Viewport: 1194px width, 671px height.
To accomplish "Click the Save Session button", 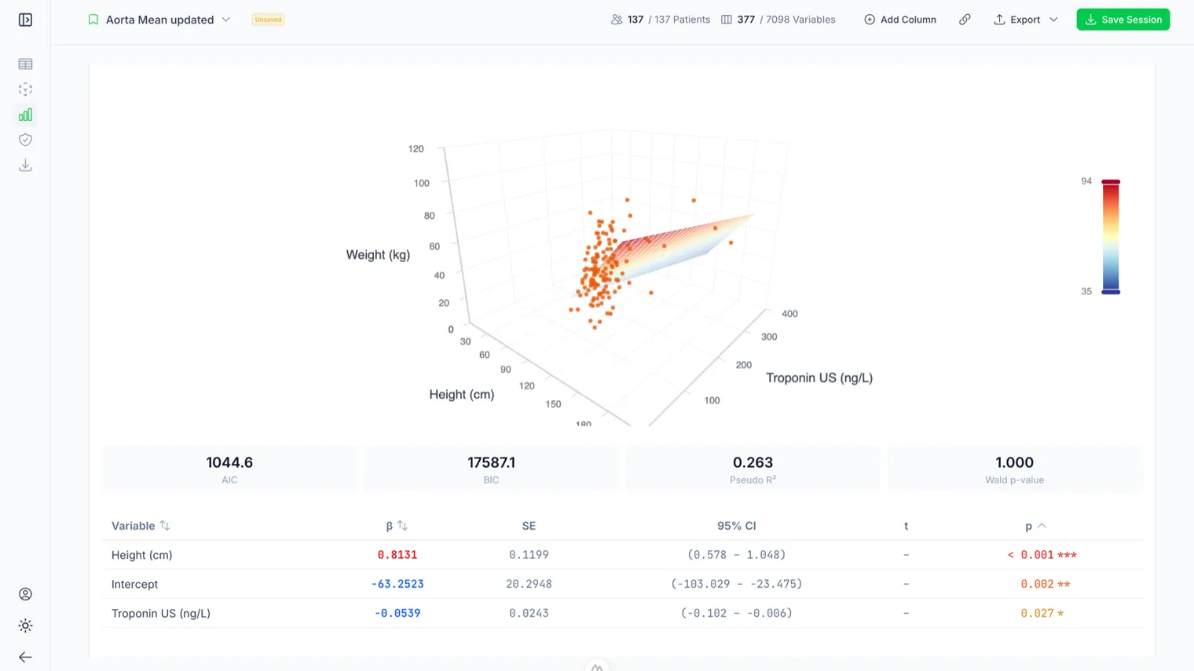I will [1123, 20].
